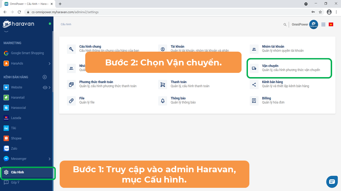Open the Hararetail channel icon
341x191 pixels.
(x=6, y=98)
